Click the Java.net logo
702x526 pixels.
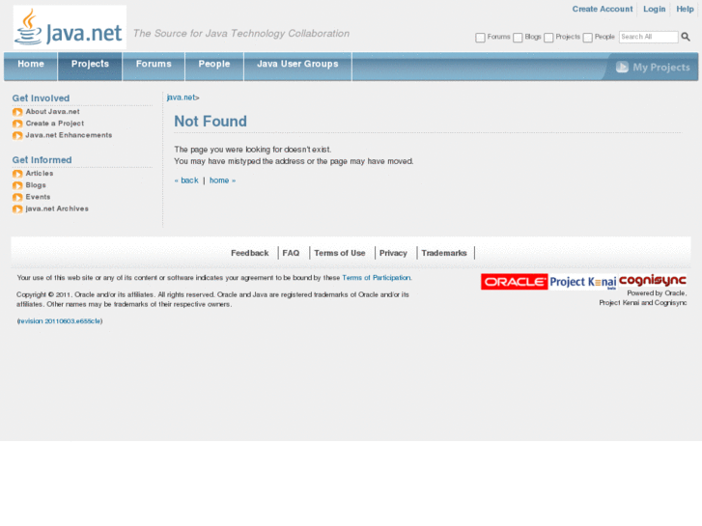coord(70,27)
